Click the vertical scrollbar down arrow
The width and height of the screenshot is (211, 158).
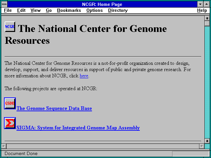pos(207,141)
